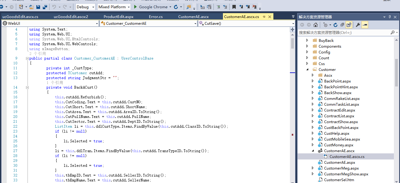Close the CustomerAE.ascx.cs tab
The height and width of the screenshot is (183, 400).
point(269,17)
